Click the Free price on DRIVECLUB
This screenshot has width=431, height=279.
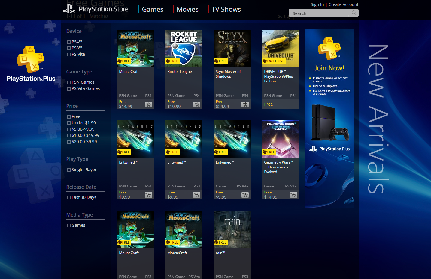(269, 104)
